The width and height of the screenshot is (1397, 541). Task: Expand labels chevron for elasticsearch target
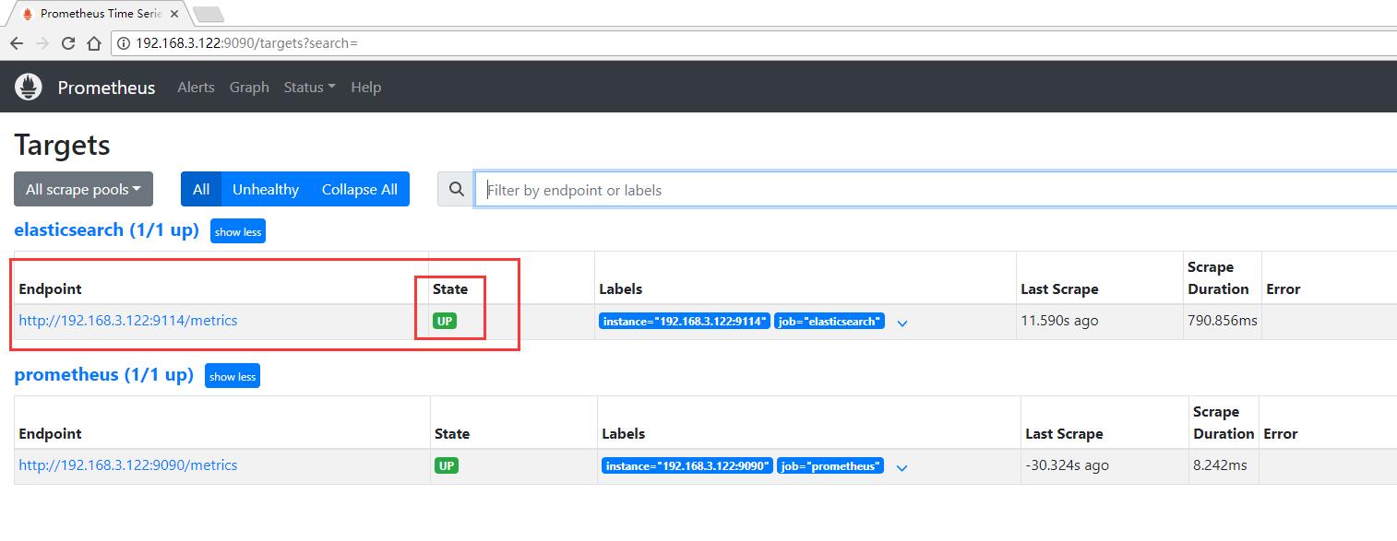point(902,323)
